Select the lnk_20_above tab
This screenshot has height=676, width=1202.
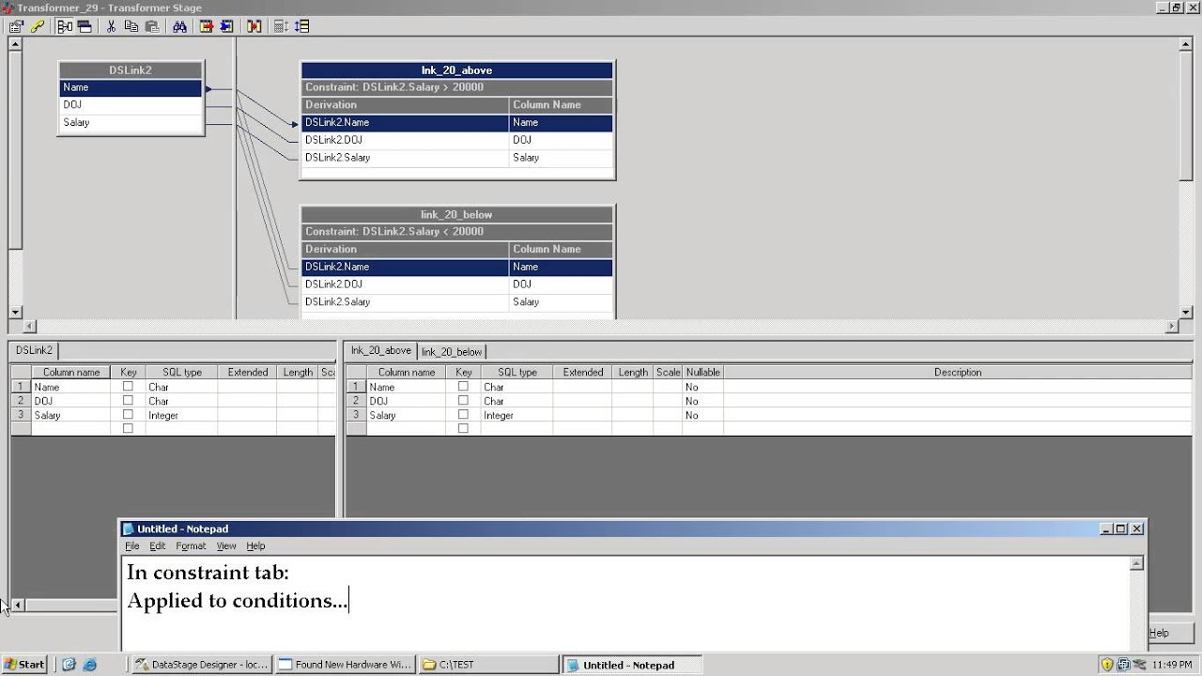pos(381,350)
